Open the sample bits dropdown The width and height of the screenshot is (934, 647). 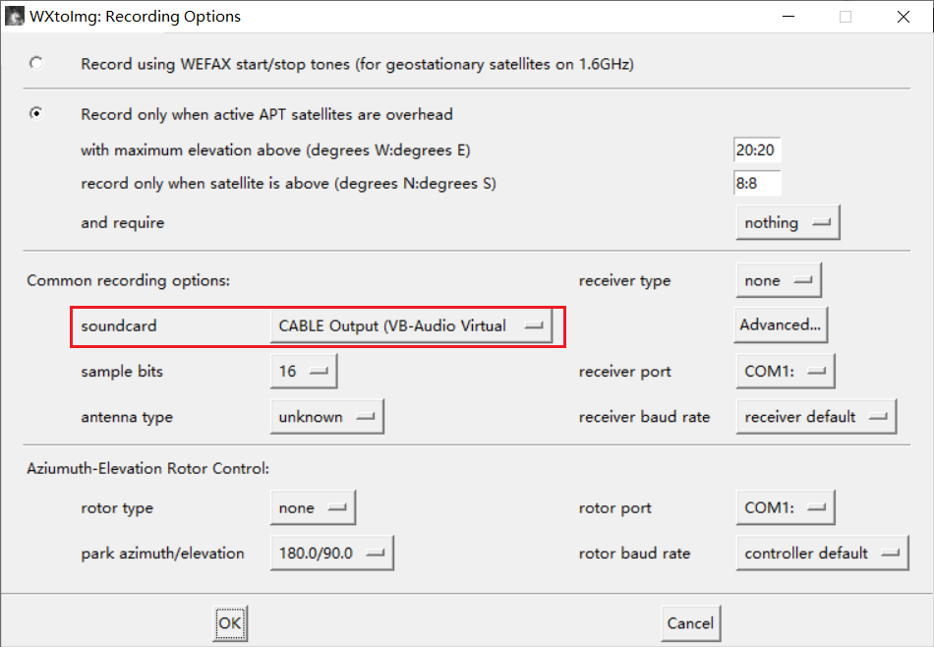303,372
